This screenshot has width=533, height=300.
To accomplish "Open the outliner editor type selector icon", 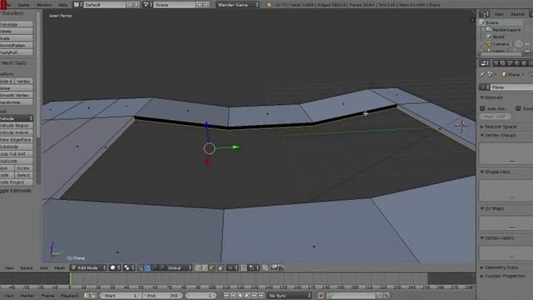I will pyautogui.click(x=484, y=14).
